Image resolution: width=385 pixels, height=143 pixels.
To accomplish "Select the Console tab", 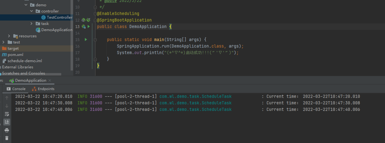I will click(x=16, y=89).
